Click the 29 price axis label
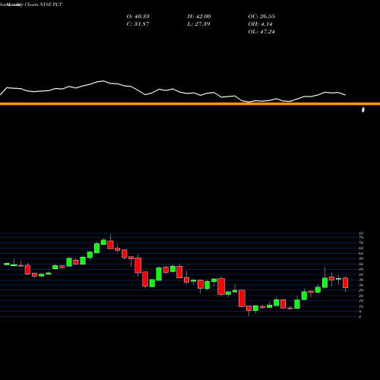 tap(361, 290)
